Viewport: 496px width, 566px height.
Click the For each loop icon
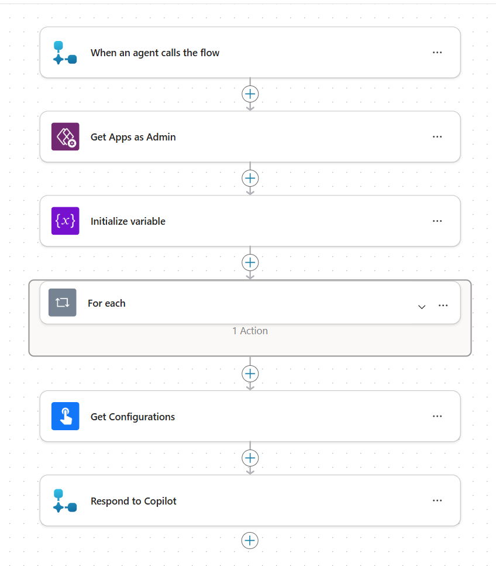[x=62, y=303]
